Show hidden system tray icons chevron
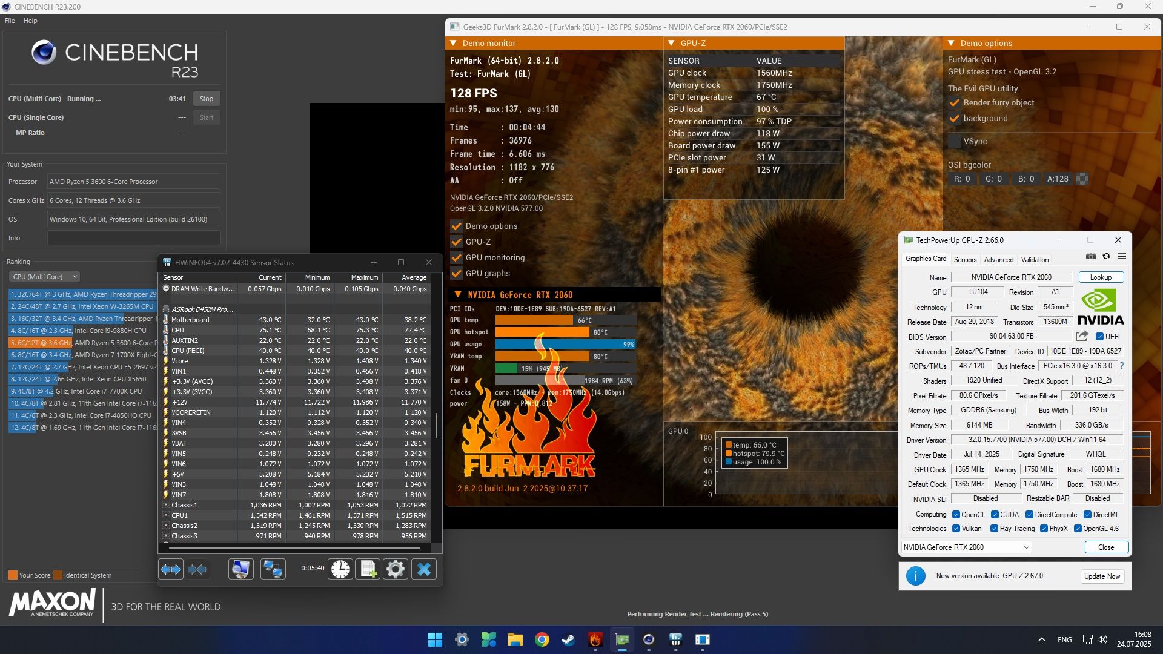Viewport: 1163px width, 654px height. 1041,639
